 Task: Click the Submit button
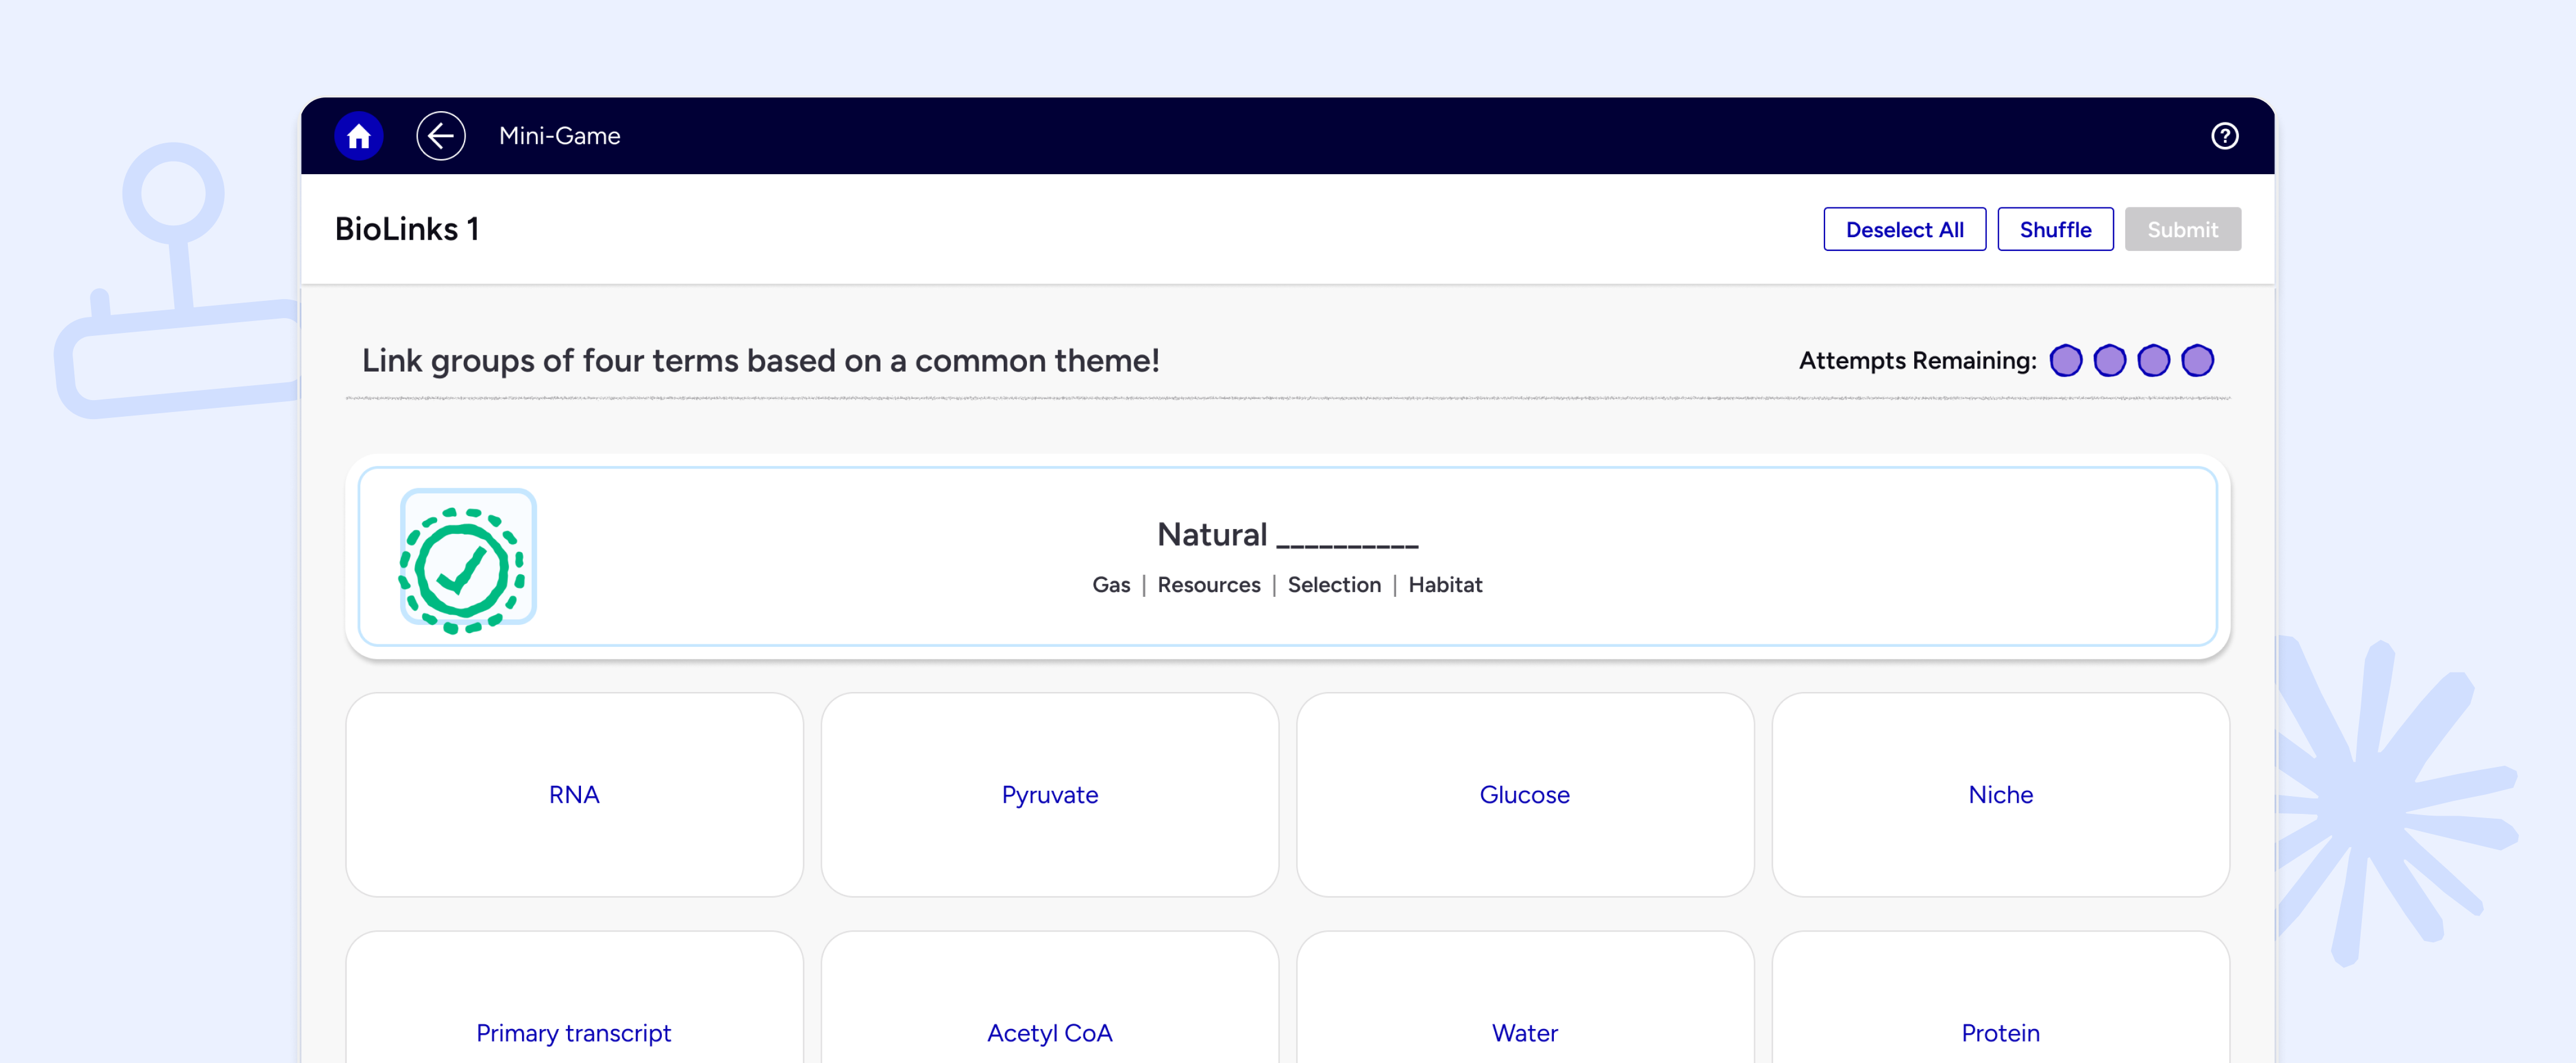pos(2182,230)
